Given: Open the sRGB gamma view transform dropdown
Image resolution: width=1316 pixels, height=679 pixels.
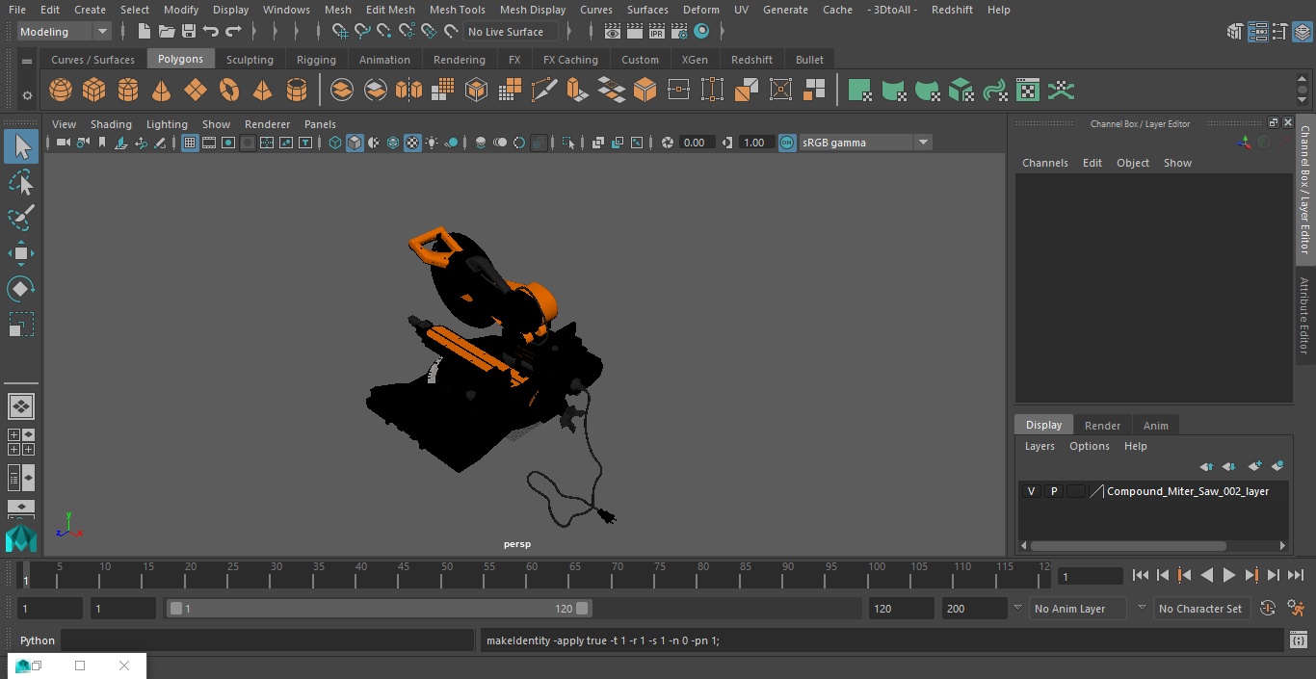Looking at the screenshot, I should point(864,143).
